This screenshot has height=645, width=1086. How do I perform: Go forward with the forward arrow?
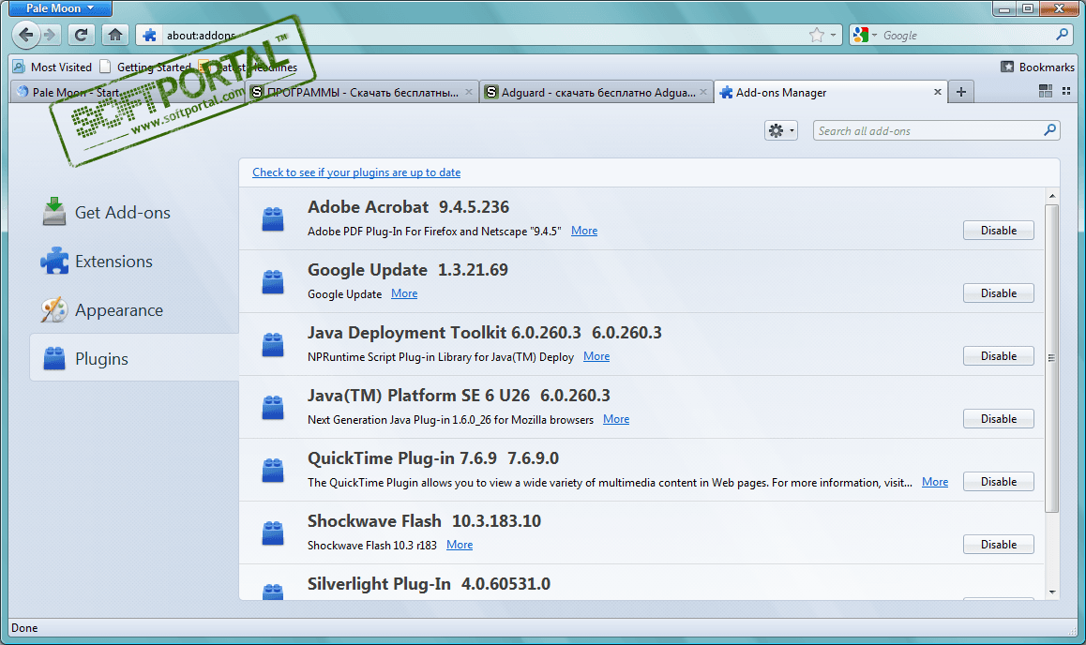(50, 35)
